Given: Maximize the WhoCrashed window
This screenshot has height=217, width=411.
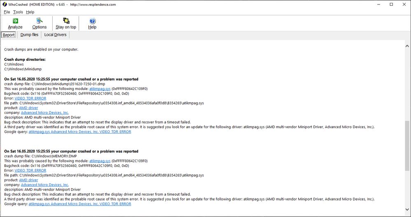Looking at the screenshot, I should click(391, 5).
